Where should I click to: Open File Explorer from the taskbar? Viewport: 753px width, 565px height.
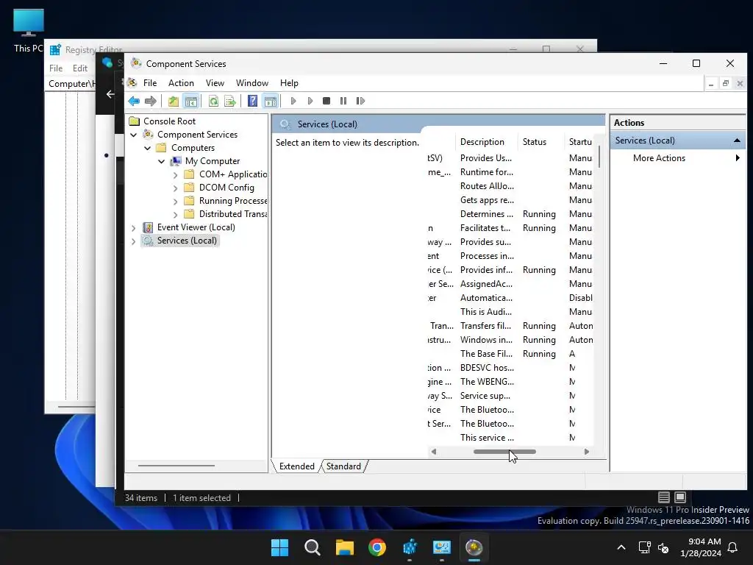[x=345, y=547]
